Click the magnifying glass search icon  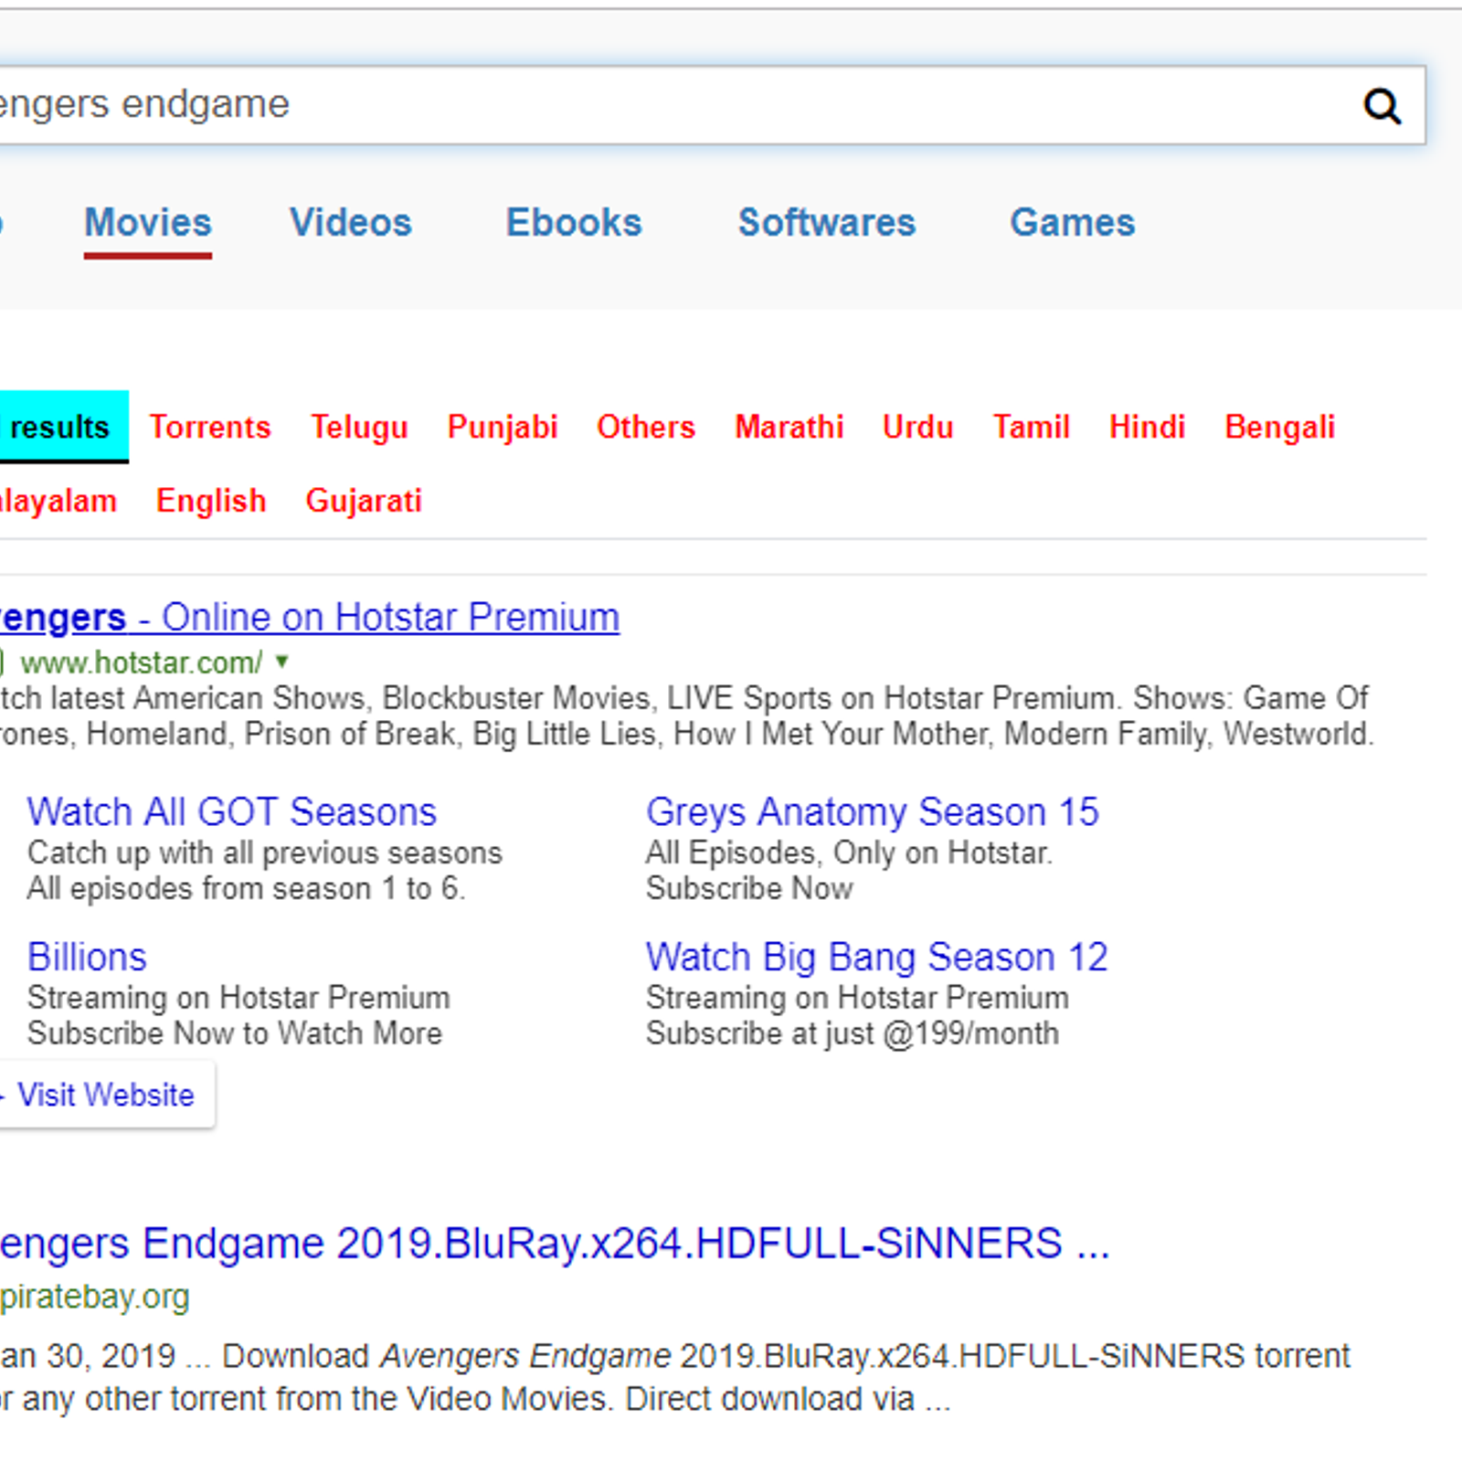[x=1382, y=106]
